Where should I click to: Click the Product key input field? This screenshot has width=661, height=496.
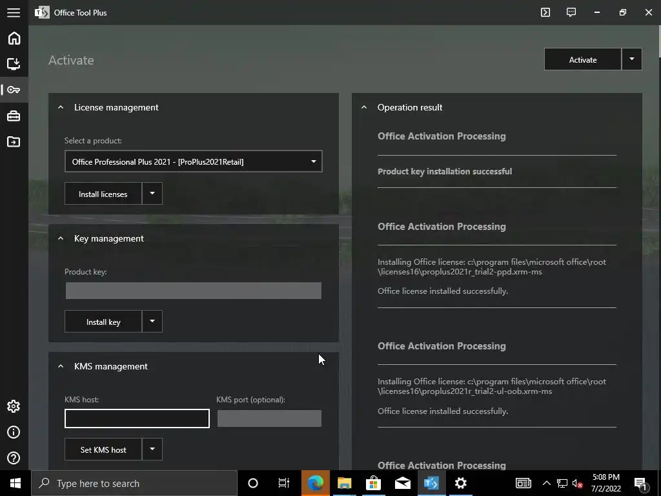pyautogui.click(x=194, y=291)
